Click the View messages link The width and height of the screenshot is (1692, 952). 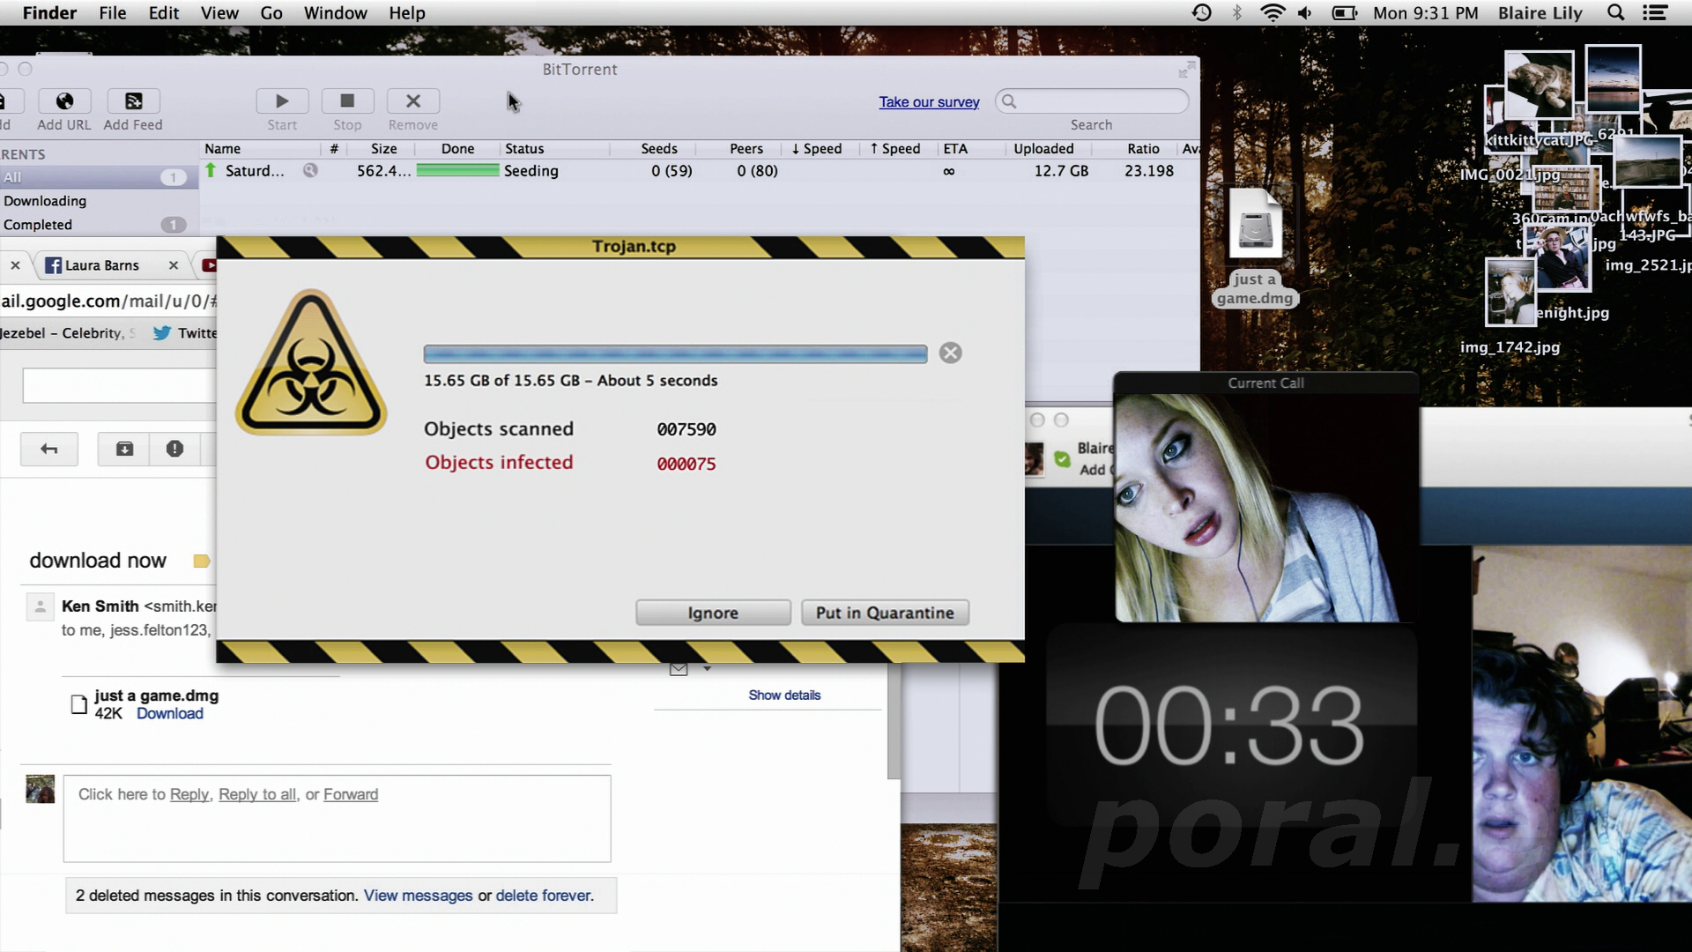[x=419, y=896]
